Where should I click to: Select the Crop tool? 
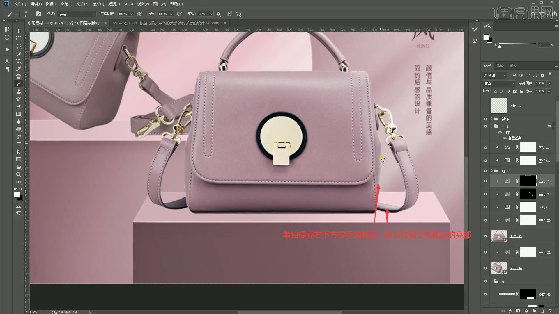(x=19, y=61)
